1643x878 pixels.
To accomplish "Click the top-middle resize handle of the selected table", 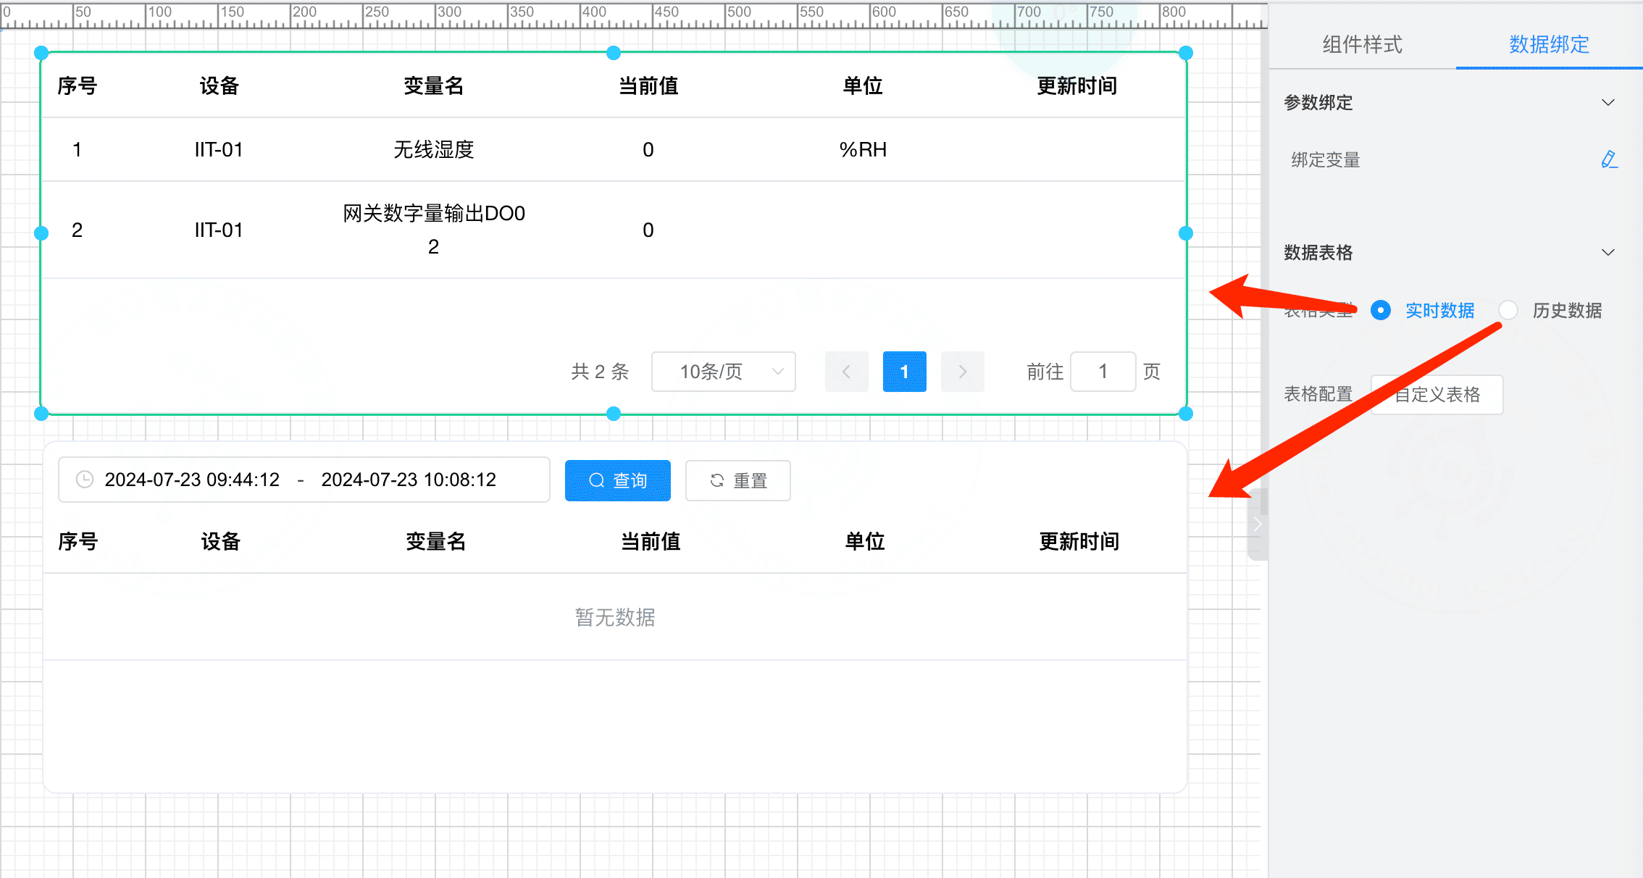I will pos(614,53).
